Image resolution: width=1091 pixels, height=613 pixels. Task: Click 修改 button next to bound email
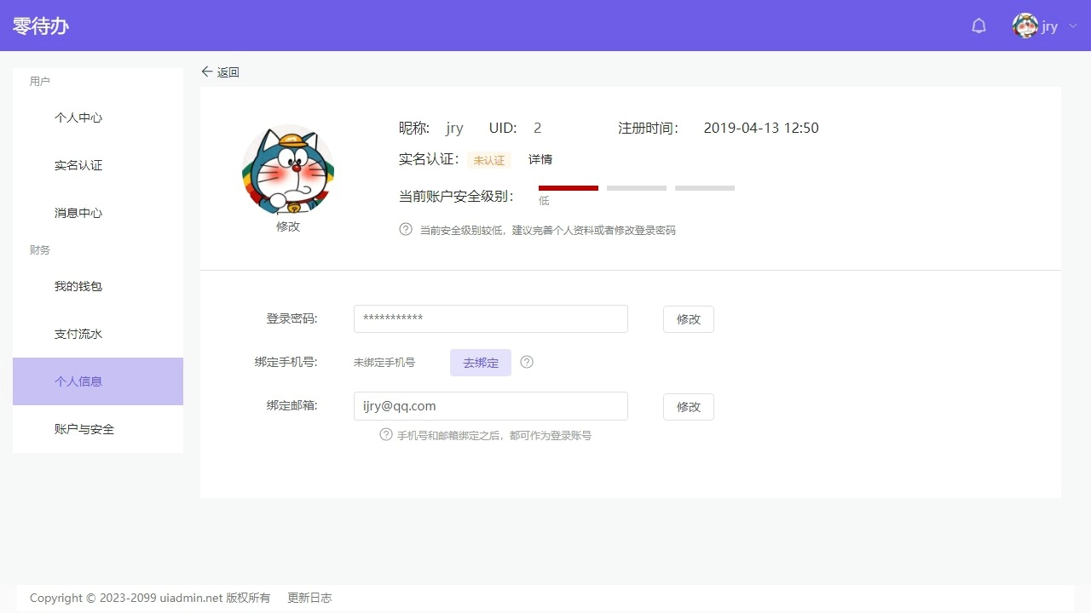point(688,407)
